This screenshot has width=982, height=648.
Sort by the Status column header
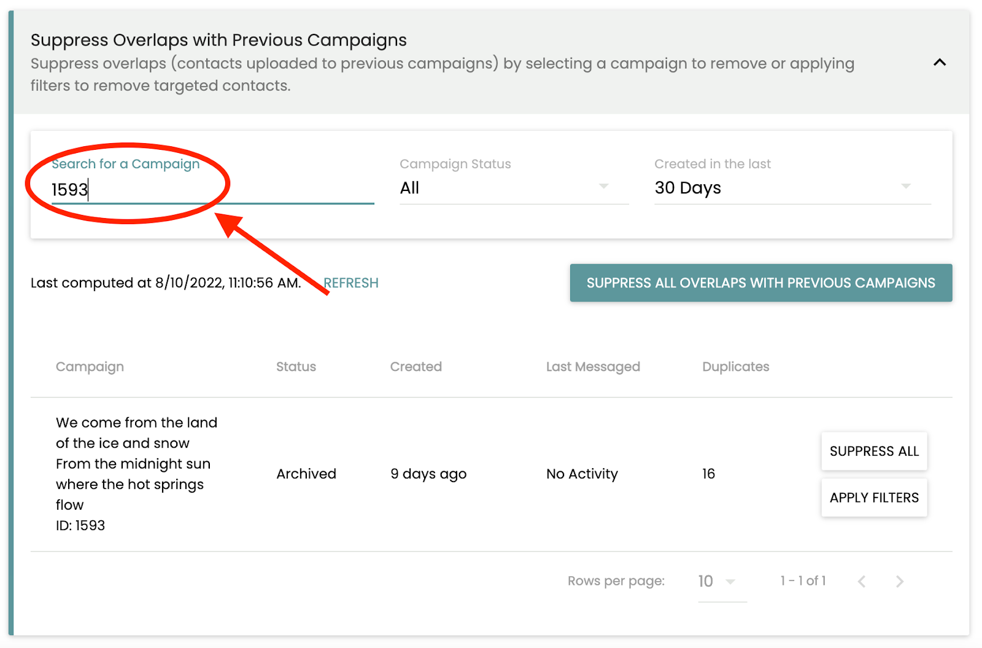click(296, 367)
